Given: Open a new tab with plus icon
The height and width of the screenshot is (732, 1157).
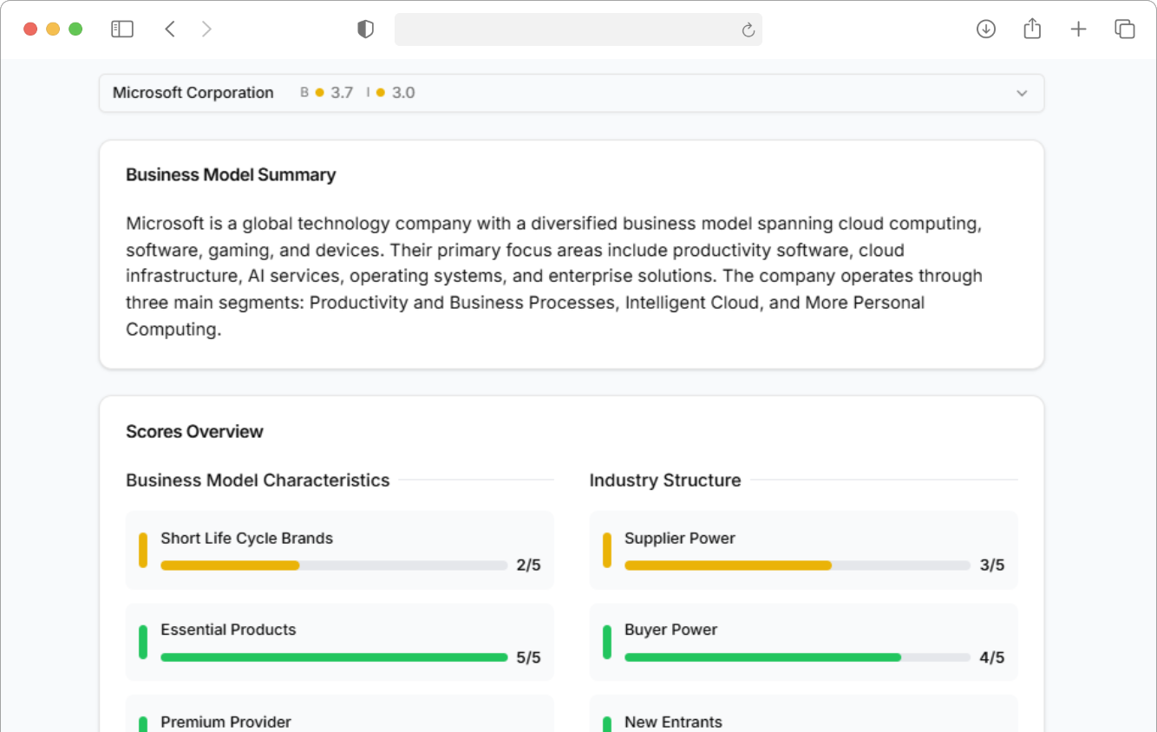Looking at the screenshot, I should tap(1078, 29).
